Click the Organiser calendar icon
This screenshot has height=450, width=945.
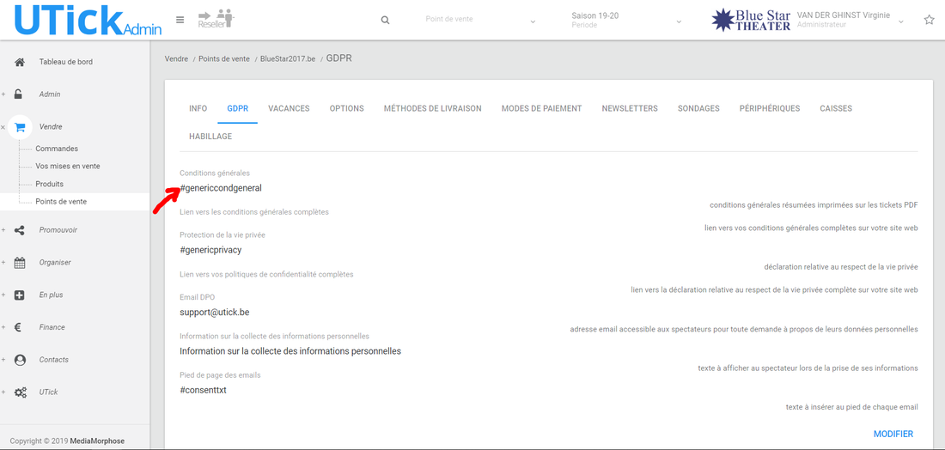point(20,263)
